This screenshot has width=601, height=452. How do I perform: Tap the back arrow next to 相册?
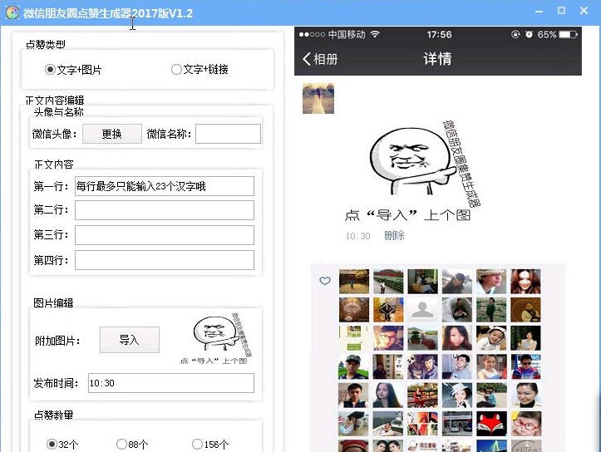[307, 59]
